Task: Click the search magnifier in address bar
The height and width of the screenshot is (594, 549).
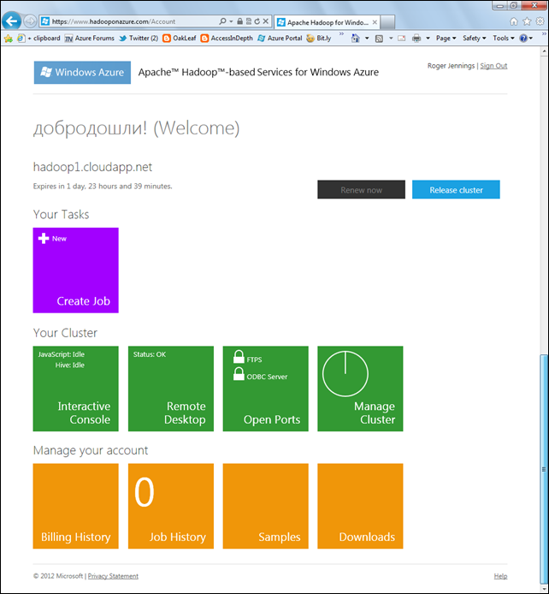Action: [x=223, y=21]
